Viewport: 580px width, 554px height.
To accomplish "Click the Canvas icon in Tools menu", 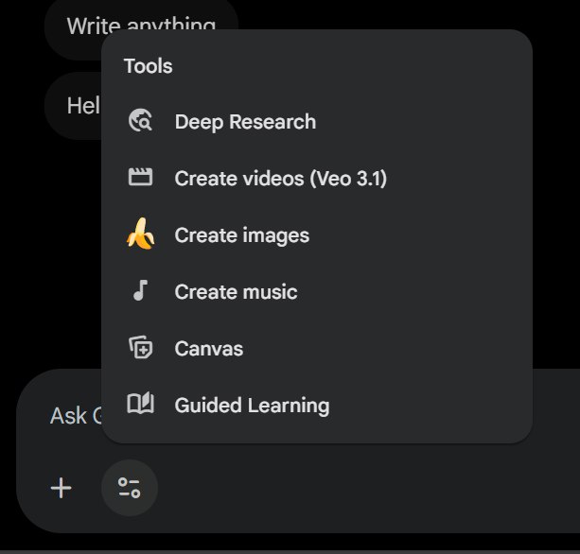I will (x=140, y=348).
